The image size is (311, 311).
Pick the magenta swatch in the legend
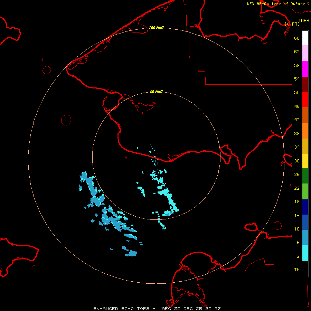tap(305, 69)
